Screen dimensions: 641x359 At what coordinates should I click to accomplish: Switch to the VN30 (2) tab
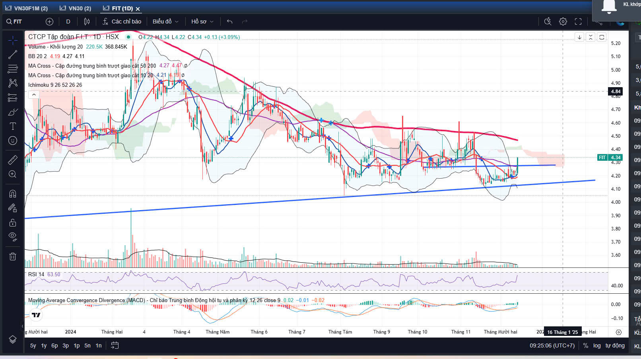pyautogui.click(x=75, y=8)
